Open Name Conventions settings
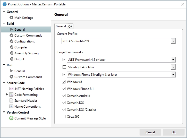This screenshot has width=187, height=138. [28, 107]
